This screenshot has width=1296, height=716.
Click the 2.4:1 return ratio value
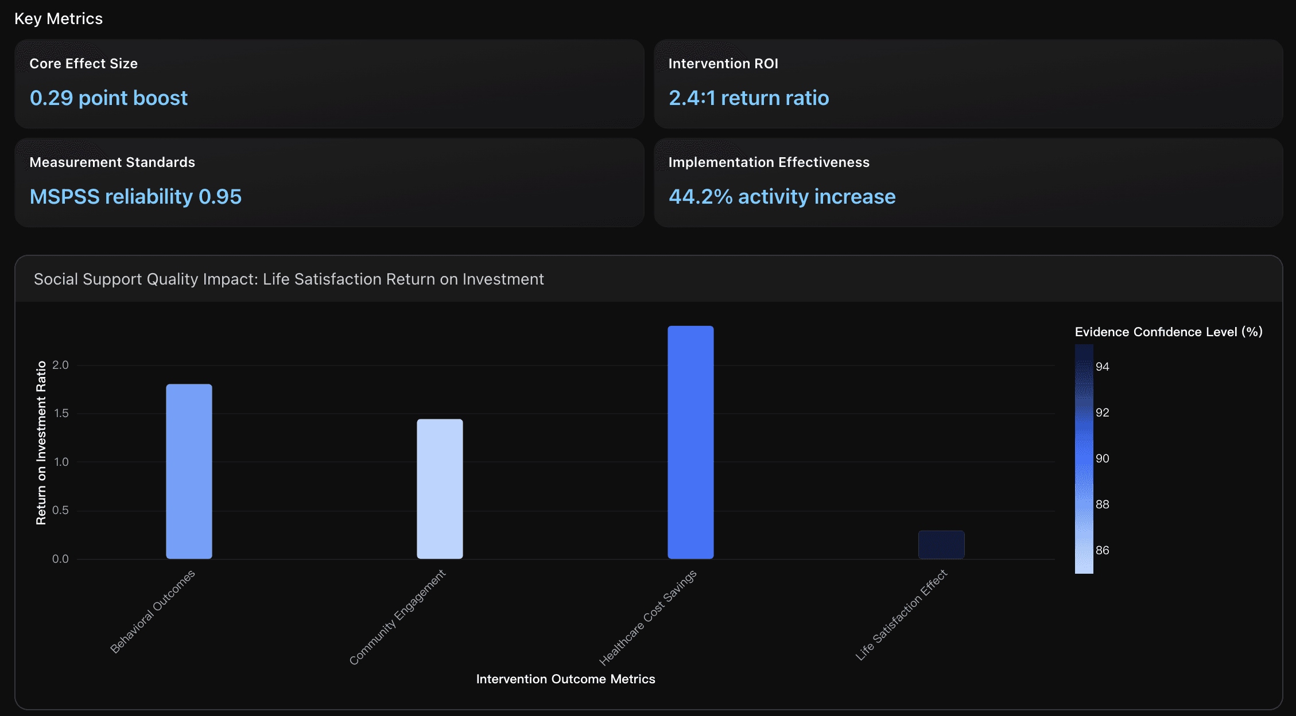pyautogui.click(x=748, y=98)
